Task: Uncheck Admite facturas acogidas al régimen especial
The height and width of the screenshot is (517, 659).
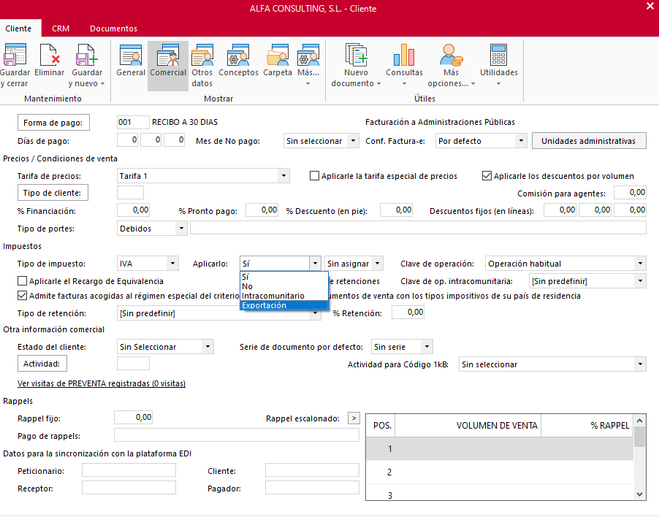Action: coord(22,296)
